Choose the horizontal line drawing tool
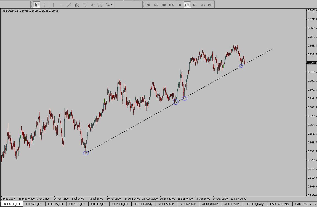 tap(61, 5)
